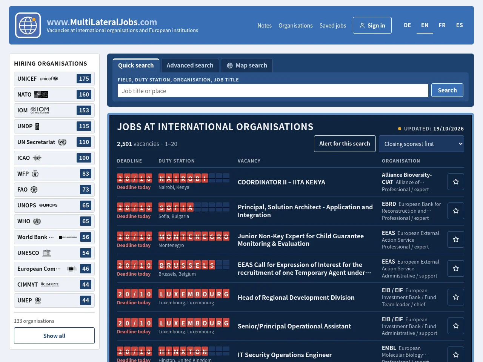Open the sort order dropdown
This screenshot has height=362, width=483.
click(x=421, y=144)
